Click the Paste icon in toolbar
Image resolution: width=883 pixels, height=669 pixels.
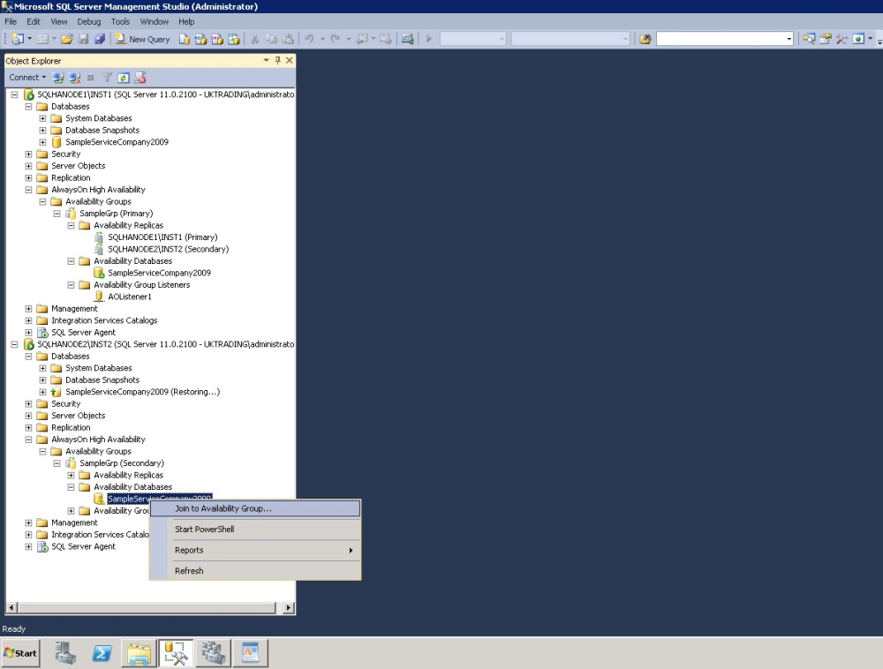(x=288, y=39)
